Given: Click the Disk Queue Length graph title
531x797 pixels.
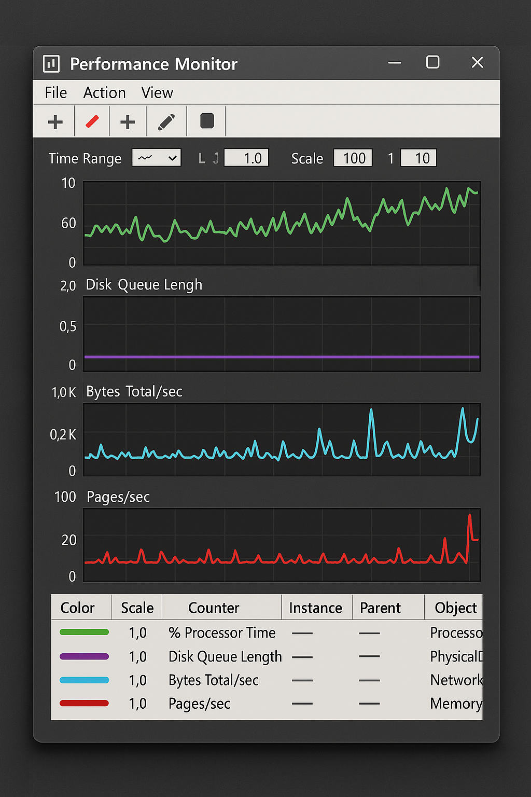Looking at the screenshot, I should tap(144, 285).
